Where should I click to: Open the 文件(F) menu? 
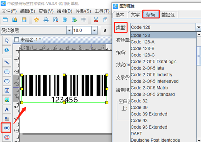[x=9, y=11]
